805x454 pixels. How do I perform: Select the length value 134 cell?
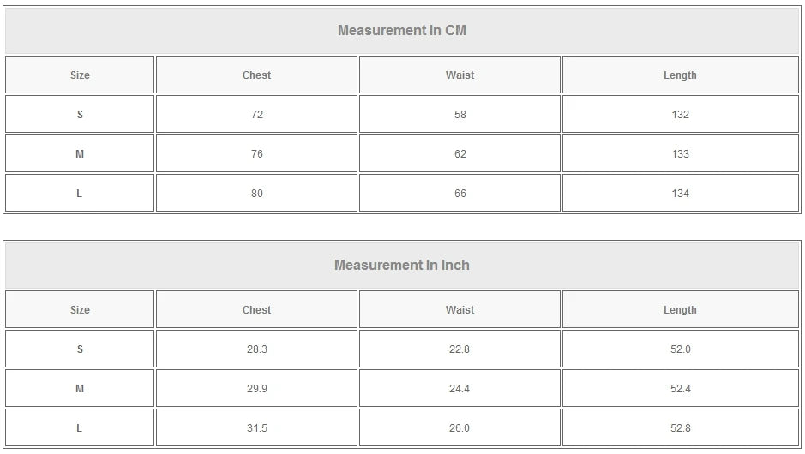tap(680, 194)
